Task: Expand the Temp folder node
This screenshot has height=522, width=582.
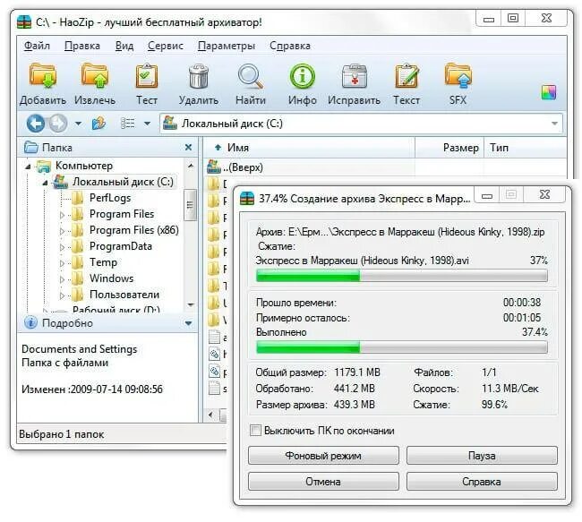Action: tap(62, 263)
